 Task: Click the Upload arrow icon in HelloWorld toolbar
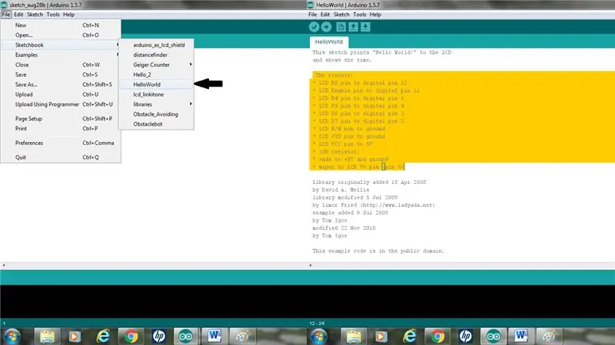point(326,27)
